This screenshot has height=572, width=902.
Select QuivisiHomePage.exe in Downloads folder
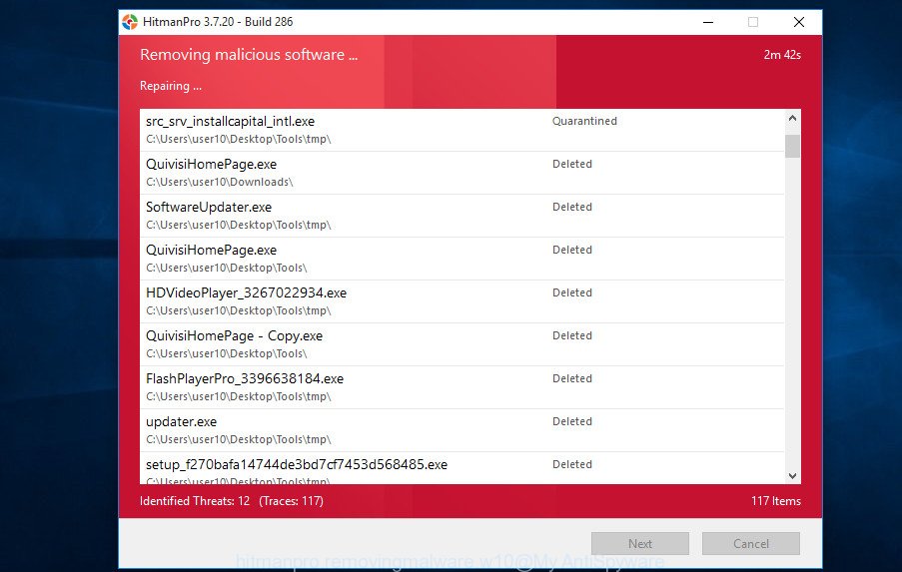click(x=461, y=173)
